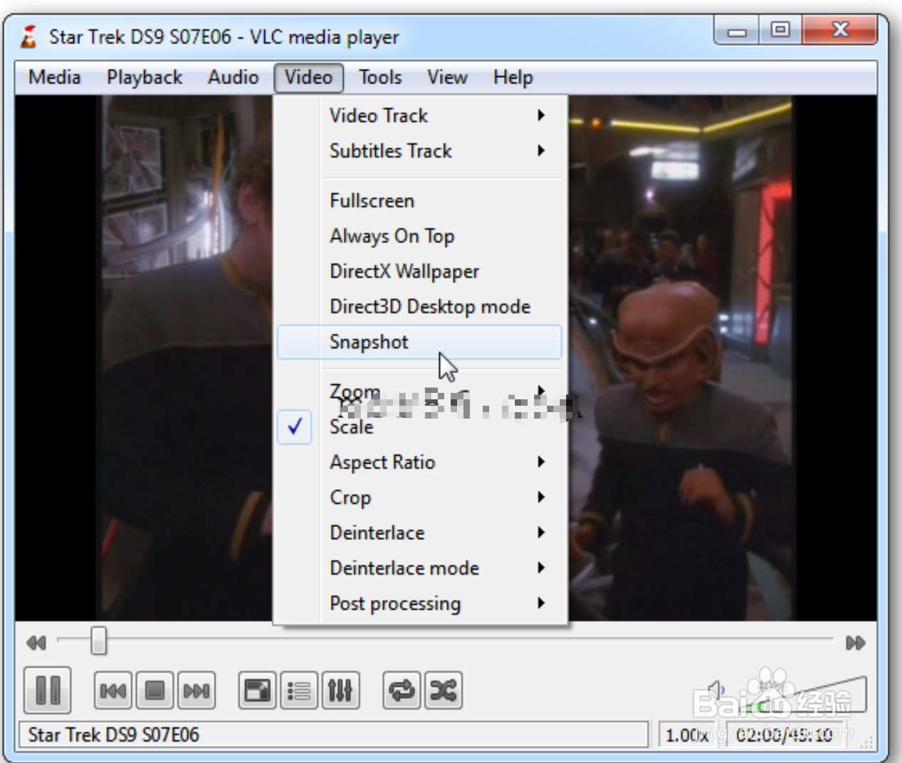This screenshot has width=902, height=763.
Task: Take a Snapshot from Video menu
Action: [419, 342]
